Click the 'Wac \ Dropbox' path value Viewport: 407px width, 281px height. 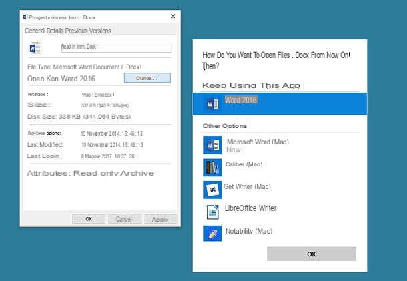coord(98,95)
